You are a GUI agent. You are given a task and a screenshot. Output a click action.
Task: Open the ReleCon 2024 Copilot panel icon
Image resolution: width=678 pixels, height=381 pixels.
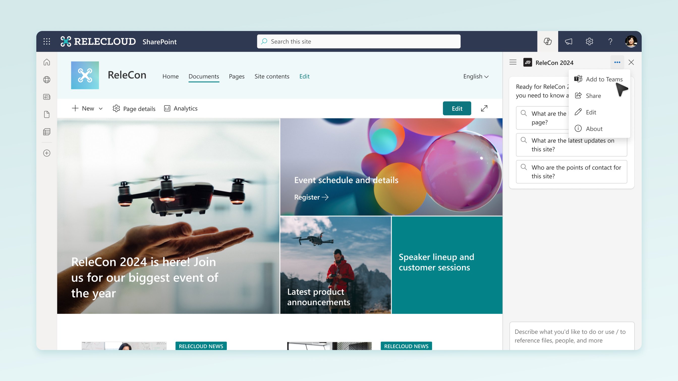[528, 62]
